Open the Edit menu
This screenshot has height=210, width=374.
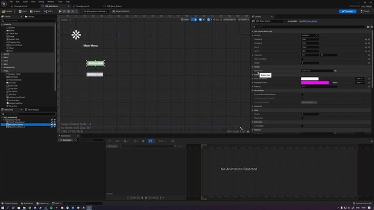coord(18,2)
